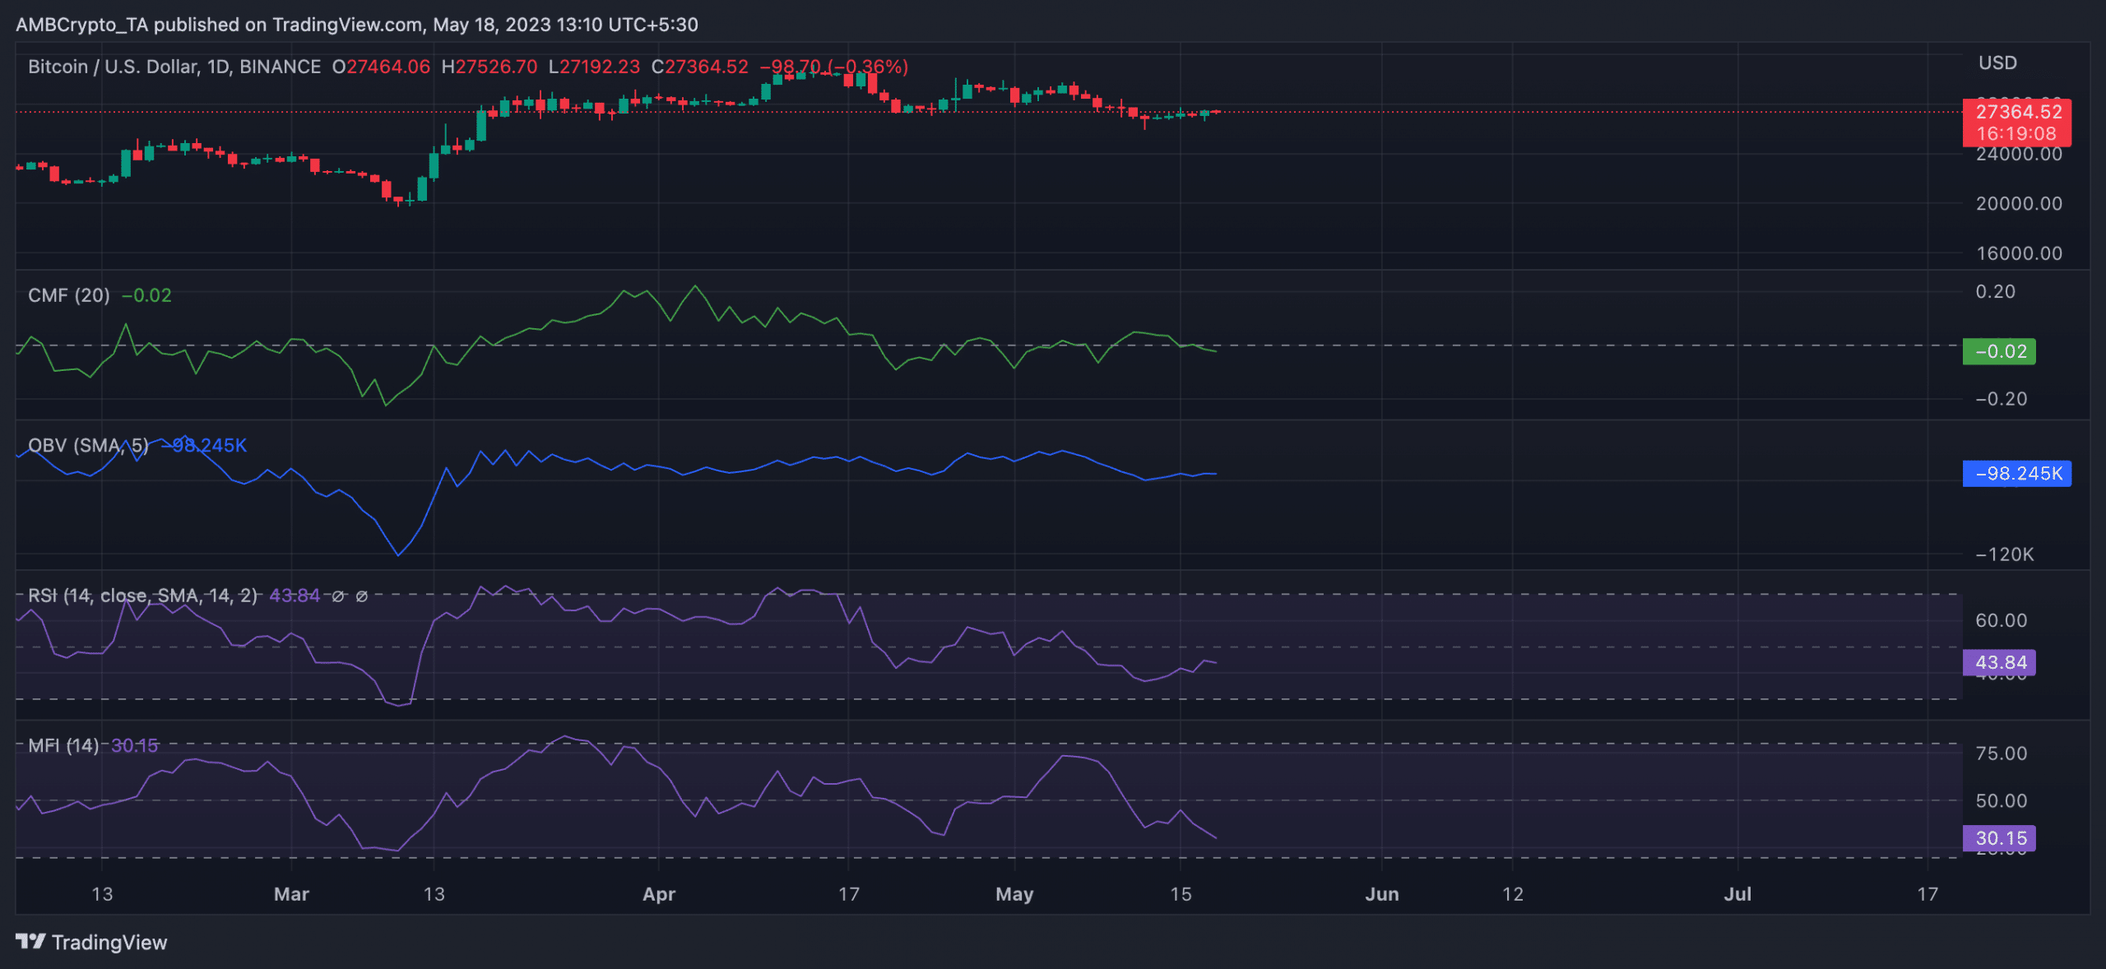This screenshot has height=969, width=2106.
Task: Click the AMBCrypto_TA published attribution text
Action: click(357, 25)
